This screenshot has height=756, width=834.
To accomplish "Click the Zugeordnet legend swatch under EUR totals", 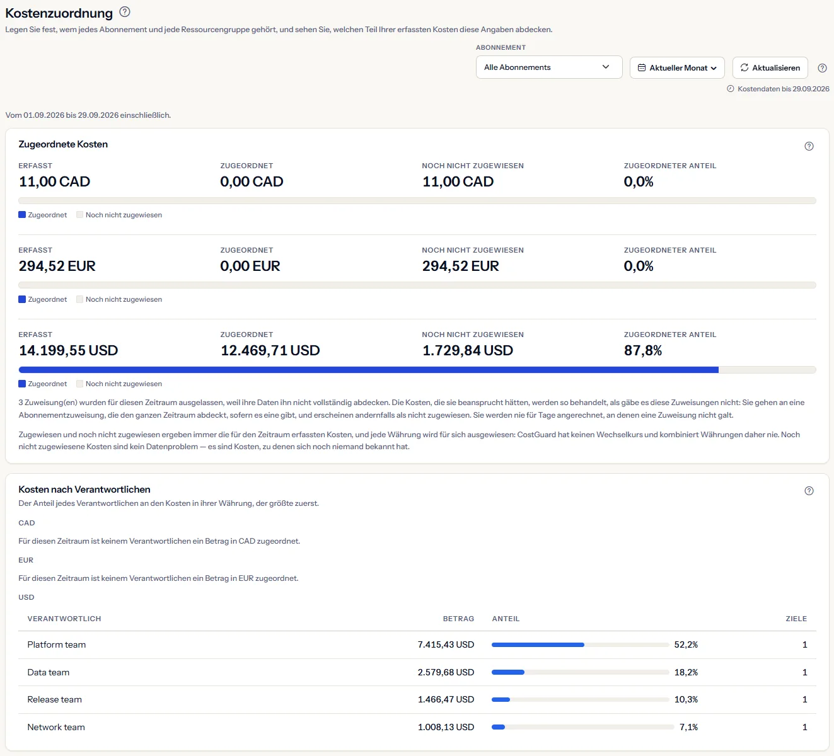I will (22, 299).
